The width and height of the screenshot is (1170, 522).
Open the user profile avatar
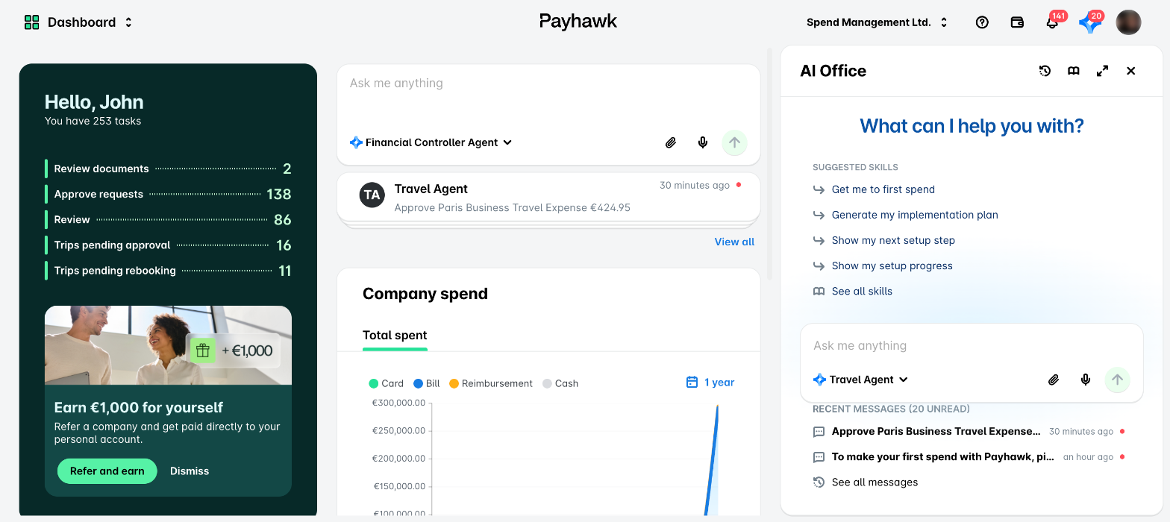[x=1128, y=22]
